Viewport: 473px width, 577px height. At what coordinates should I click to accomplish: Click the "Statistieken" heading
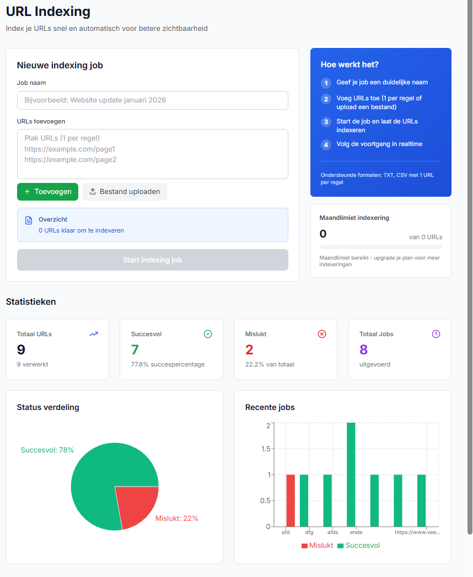tap(31, 302)
